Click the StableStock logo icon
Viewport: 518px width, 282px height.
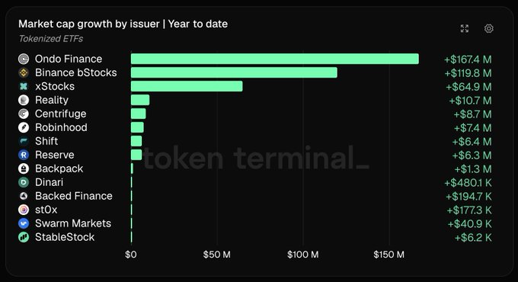point(24,237)
